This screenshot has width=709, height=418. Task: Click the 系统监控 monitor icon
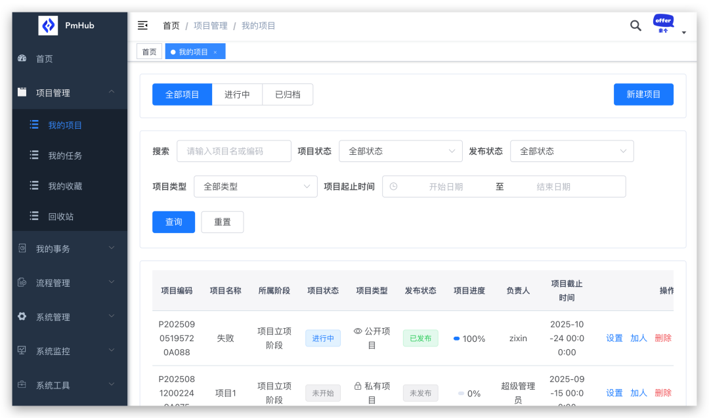pos(22,351)
